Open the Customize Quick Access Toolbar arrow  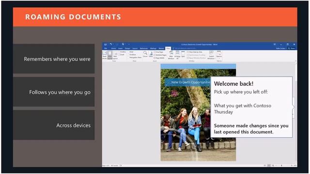129,44
